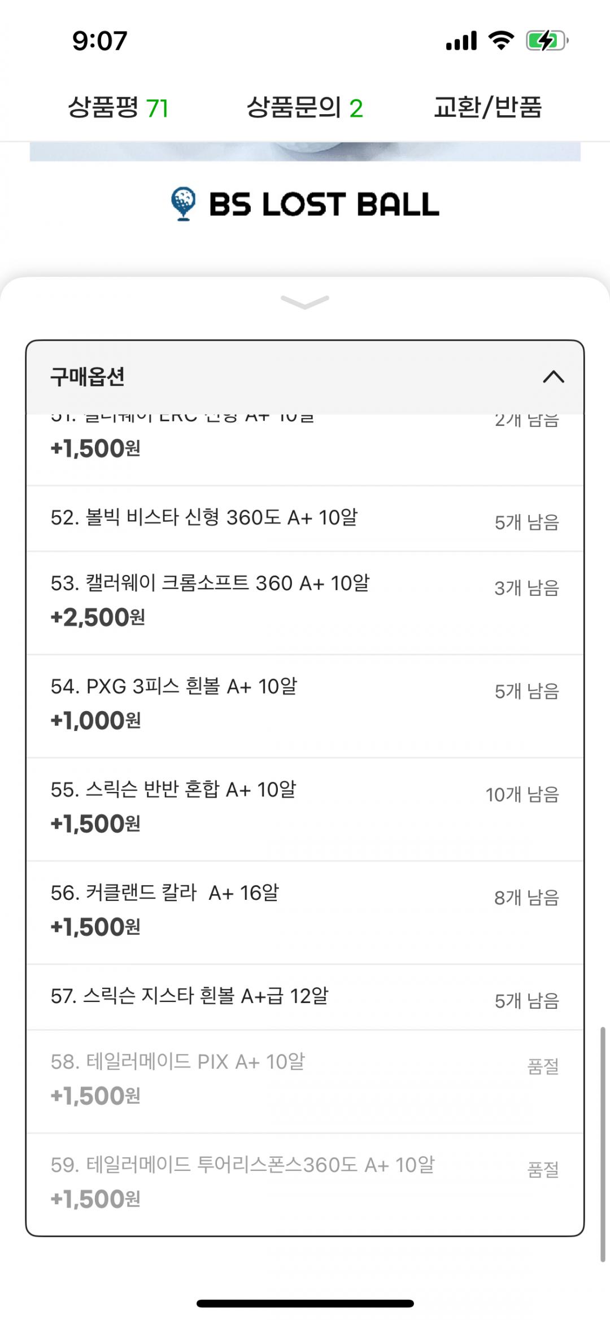Tap sold-out option 59 테일러메이드 투어리스폰스
Image resolution: width=610 pixels, height=1320 pixels.
(304, 1183)
